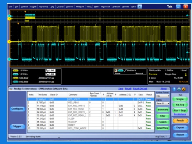Click the Save link in SPMI panel
Viewport: 192px width, 144px height.
pos(121,89)
